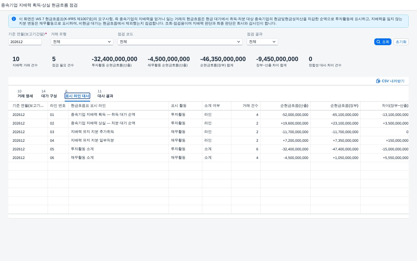Click the +150,000,000 difference cell
This screenshot has width=417, height=261.
pos(385,140)
